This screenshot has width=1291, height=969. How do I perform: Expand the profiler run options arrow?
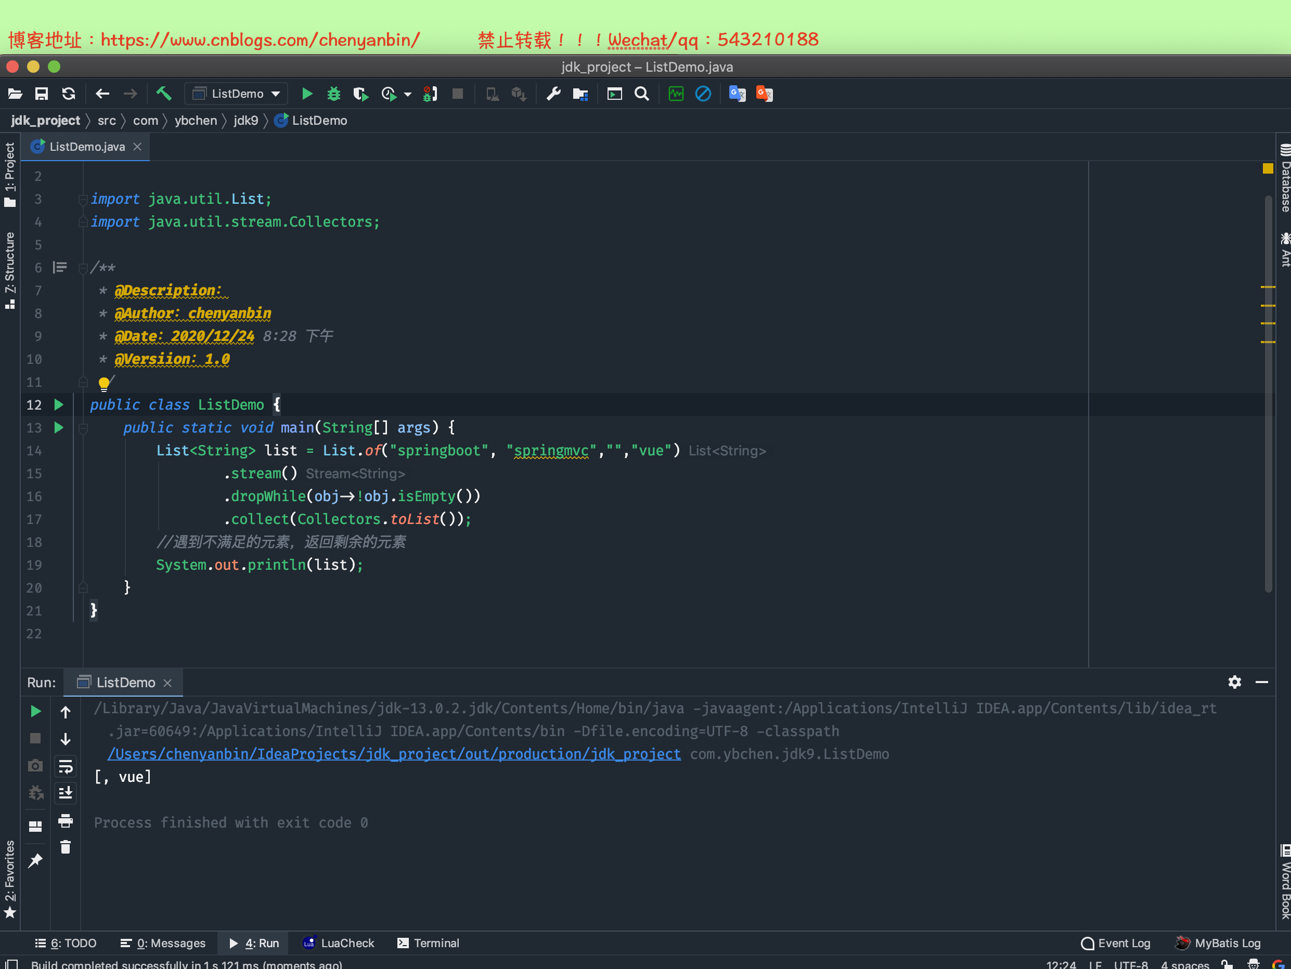(x=407, y=94)
